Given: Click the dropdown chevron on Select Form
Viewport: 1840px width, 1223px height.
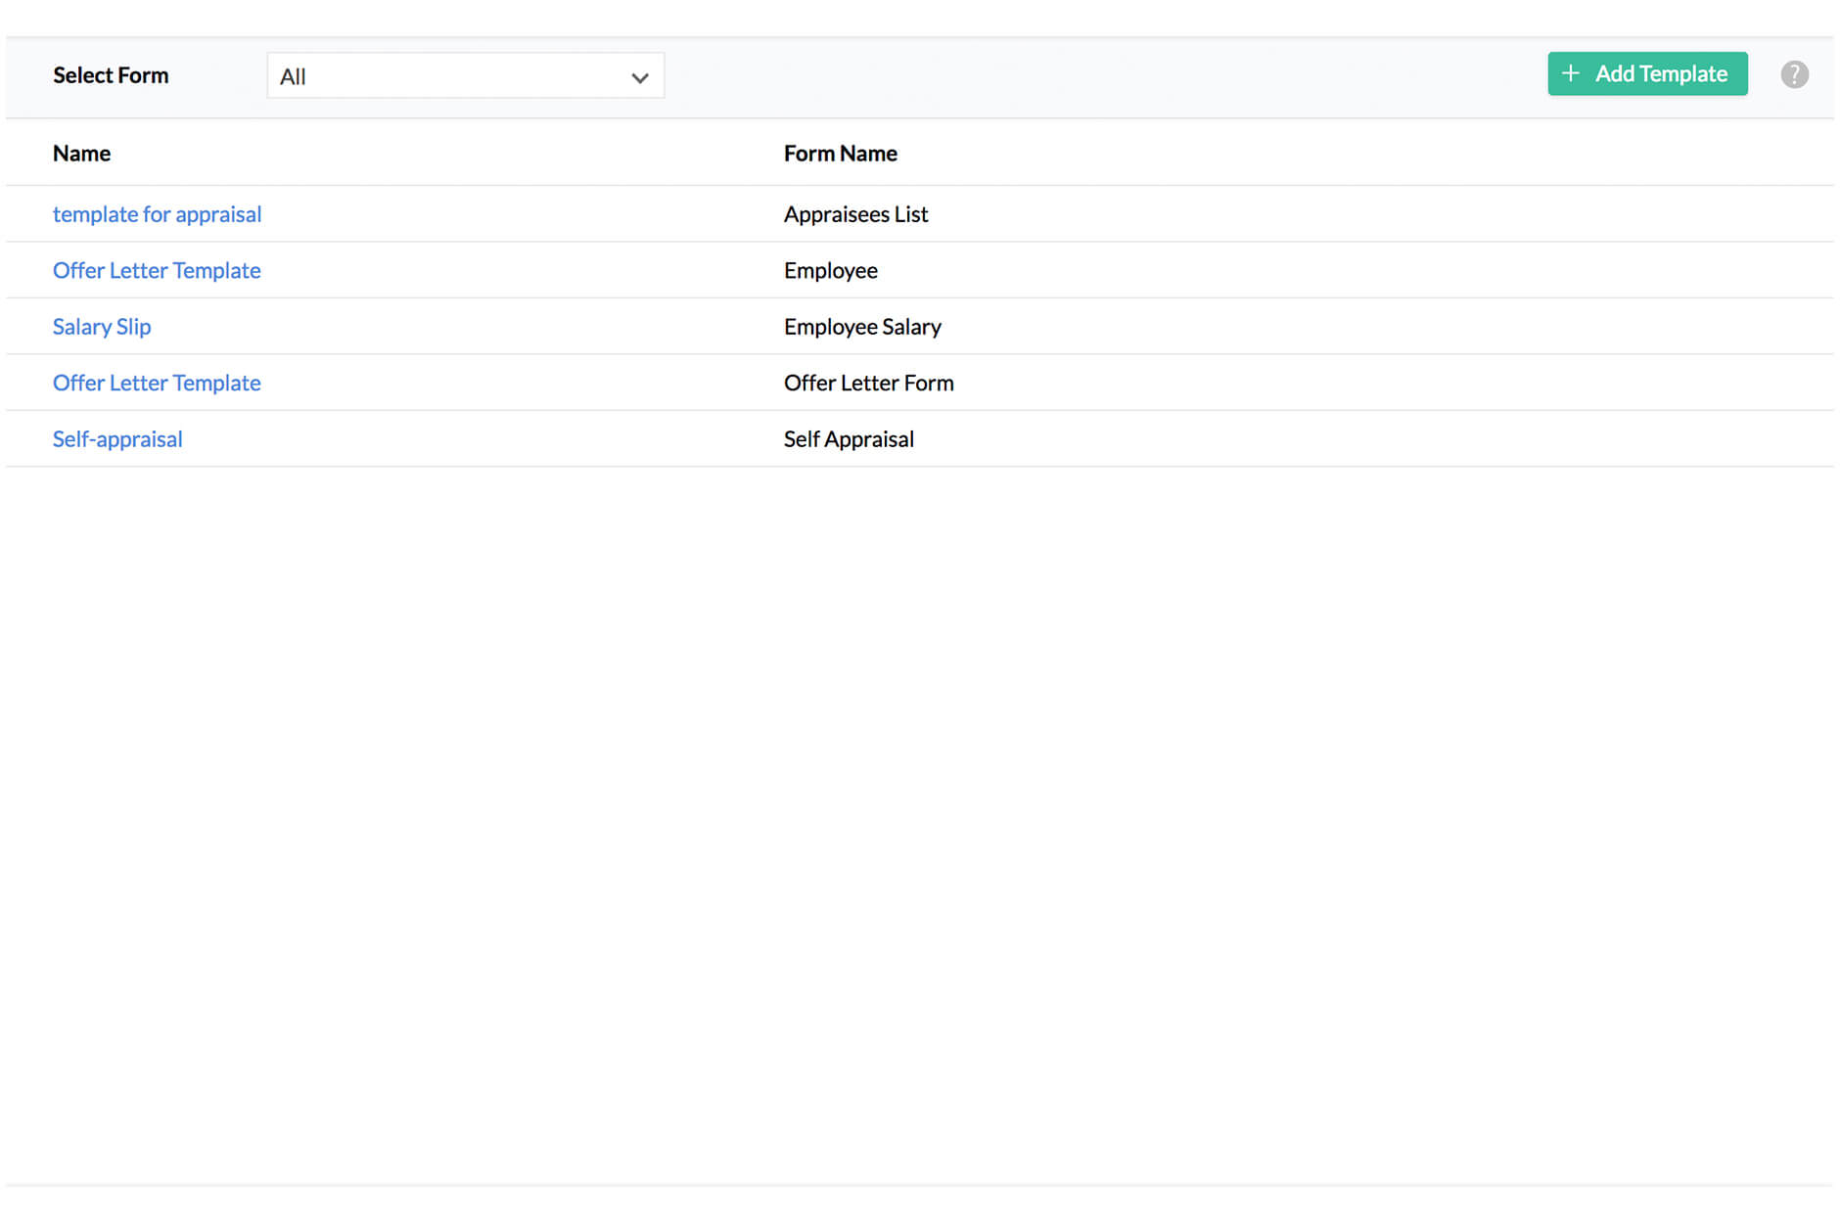Looking at the screenshot, I should pyautogui.click(x=639, y=76).
